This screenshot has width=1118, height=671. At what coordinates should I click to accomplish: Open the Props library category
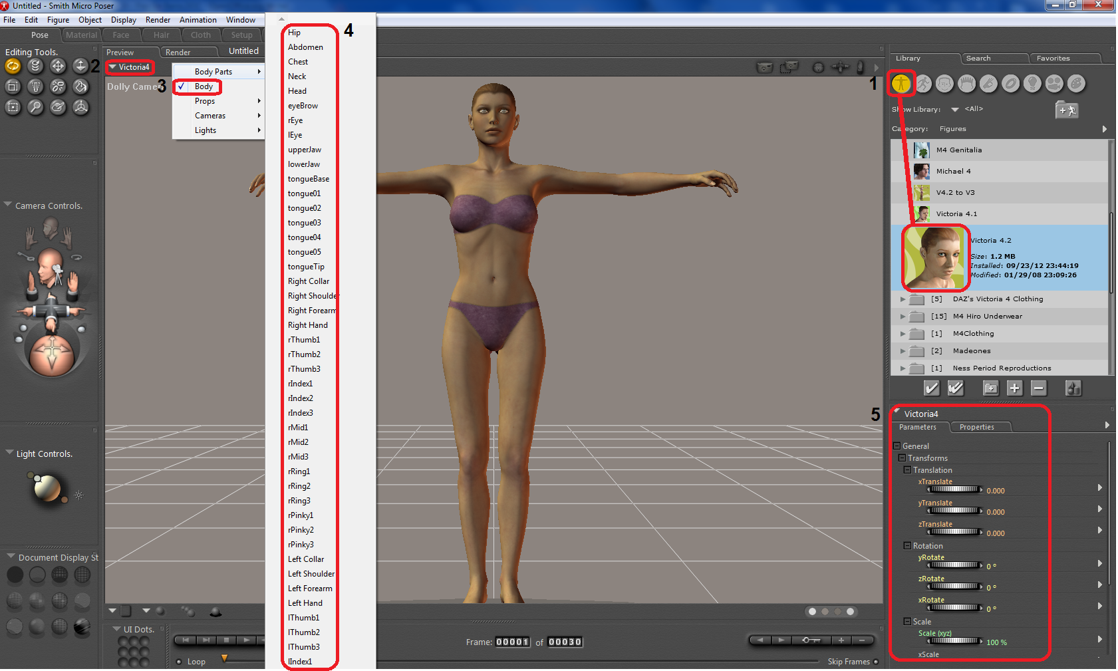(1010, 84)
